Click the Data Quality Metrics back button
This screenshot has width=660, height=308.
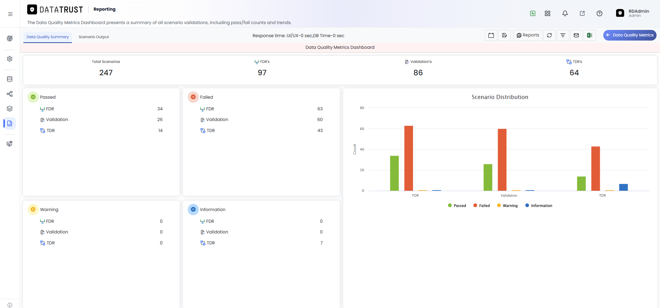point(630,35)
